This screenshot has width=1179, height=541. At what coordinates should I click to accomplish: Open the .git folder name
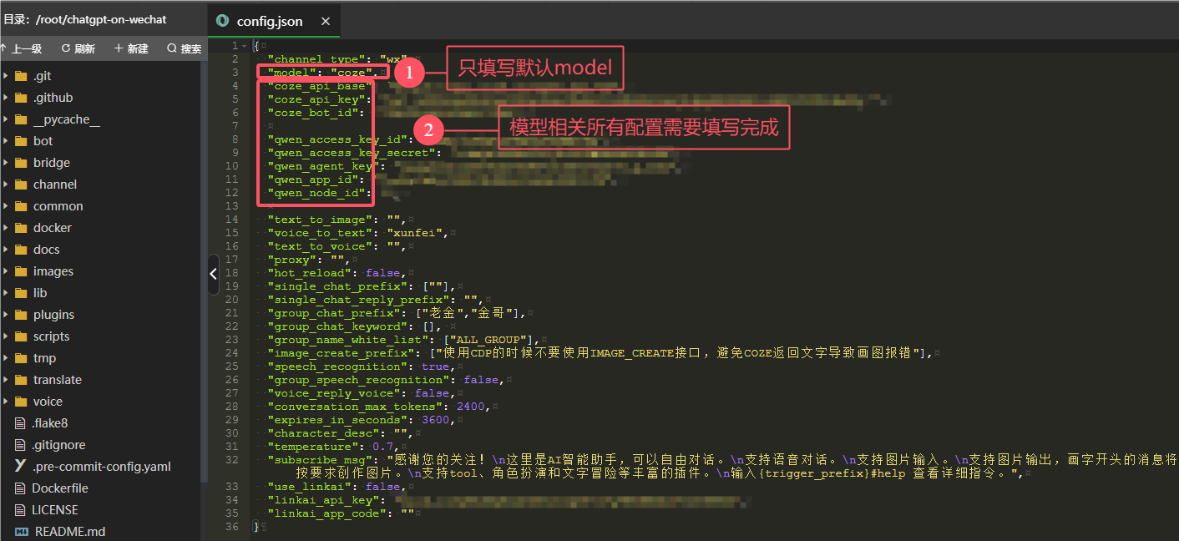click(x=43, y=76)
